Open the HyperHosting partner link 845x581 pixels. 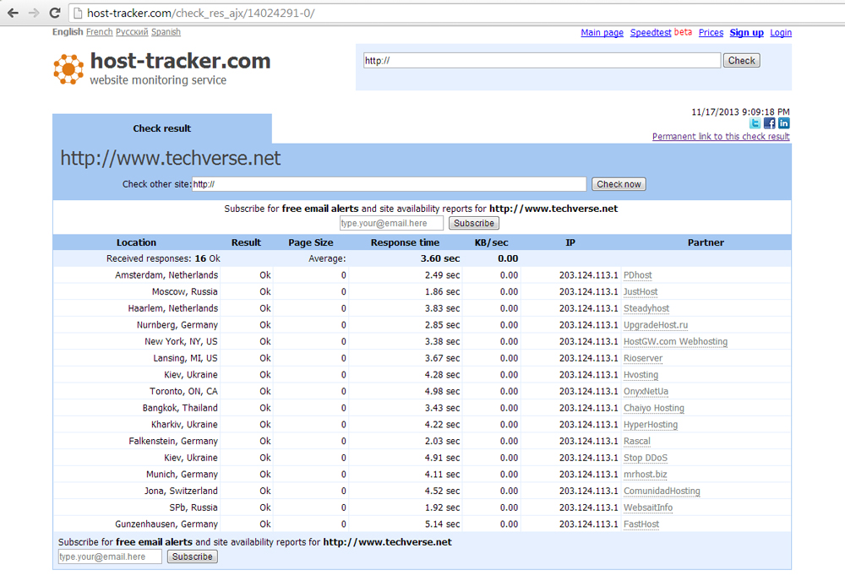tap(651, 425)
